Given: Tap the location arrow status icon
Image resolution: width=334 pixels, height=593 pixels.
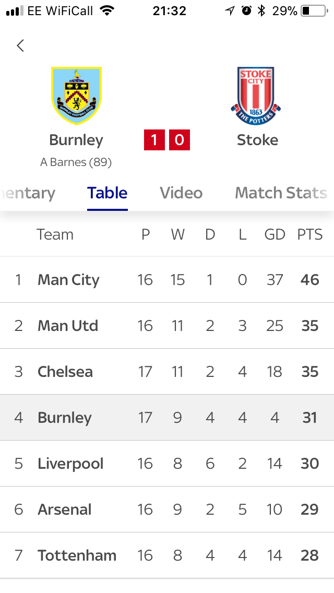Looking at the screenshot, I should pyautogui.click(x=230, y=10).
